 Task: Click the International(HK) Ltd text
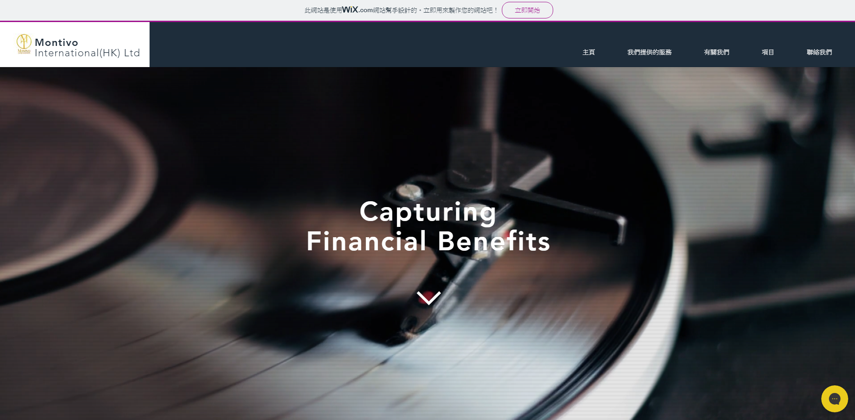[87, 53]
